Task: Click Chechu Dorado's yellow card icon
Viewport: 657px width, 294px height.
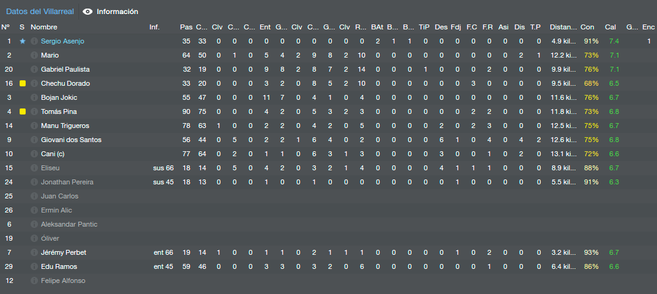Action: click(23, 83)
